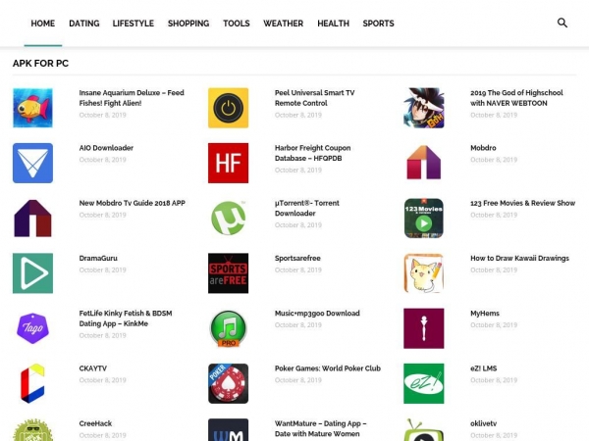The height and width of the screenshot is (441, 589).
Task: Click the APK FOR PC section heading
Action: tap(40, 63)
